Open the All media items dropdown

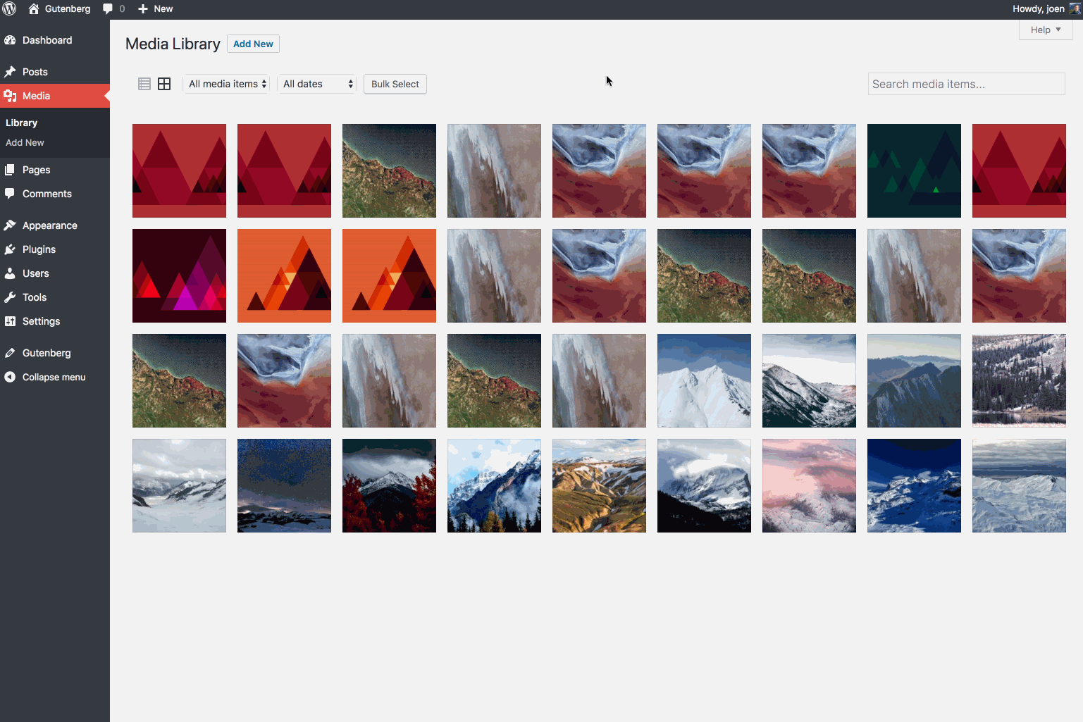(x=225, y=83)
